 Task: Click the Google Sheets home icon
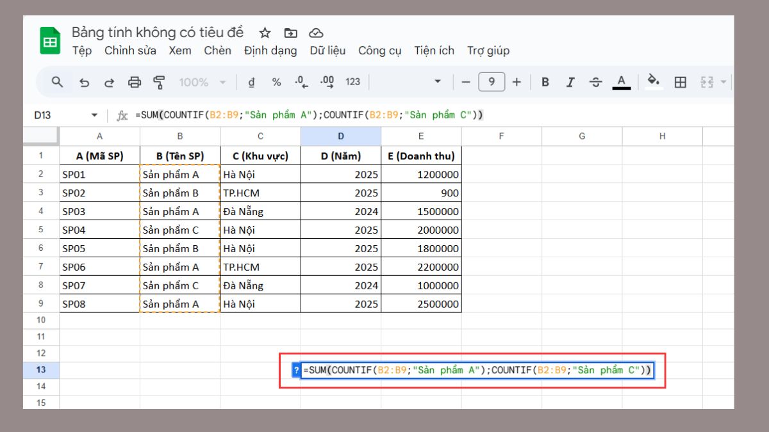[x=50, y=41]
